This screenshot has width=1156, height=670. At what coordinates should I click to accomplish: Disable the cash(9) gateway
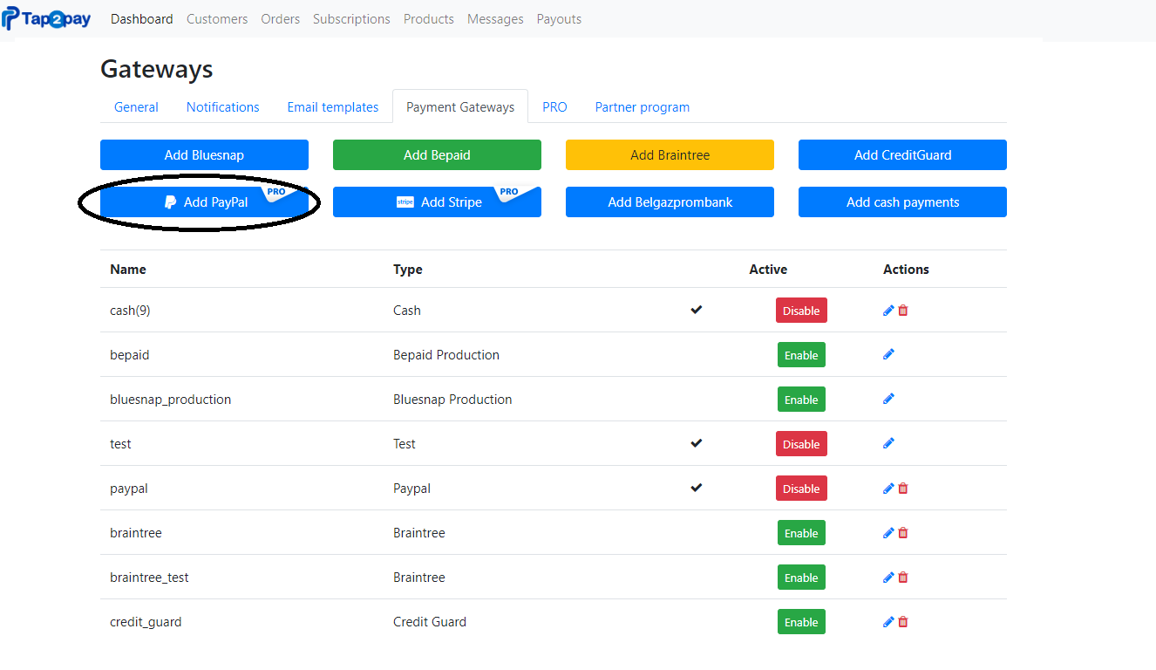click(x=801, y=311)
